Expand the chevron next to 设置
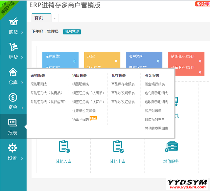Image resolution: width=210 pixels, height=191 pixels. click(x=22, y=158)
